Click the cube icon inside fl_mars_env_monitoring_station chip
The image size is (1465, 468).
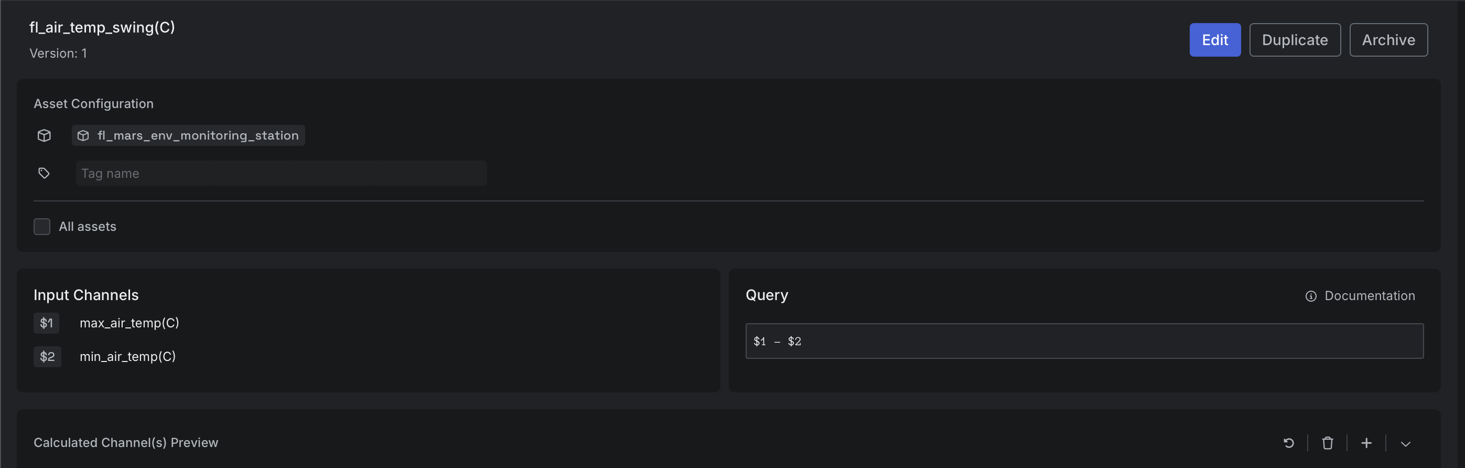83,135
